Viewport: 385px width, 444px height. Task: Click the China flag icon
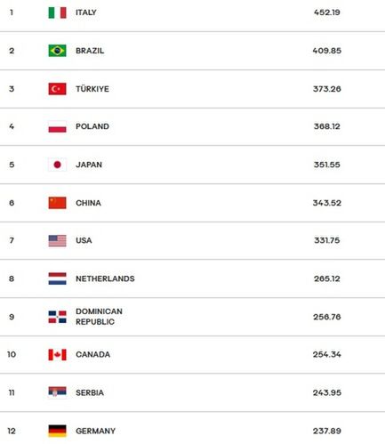[57, 203]
